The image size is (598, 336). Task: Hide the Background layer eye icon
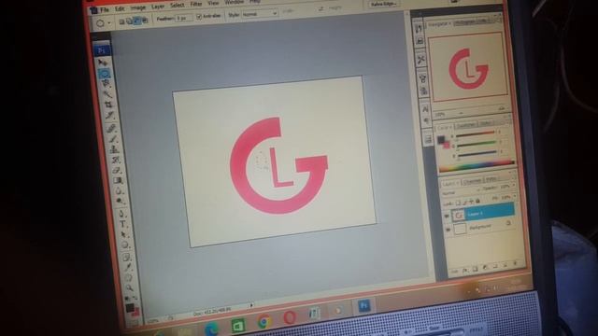pyautogui.click(x=448, y=230)
